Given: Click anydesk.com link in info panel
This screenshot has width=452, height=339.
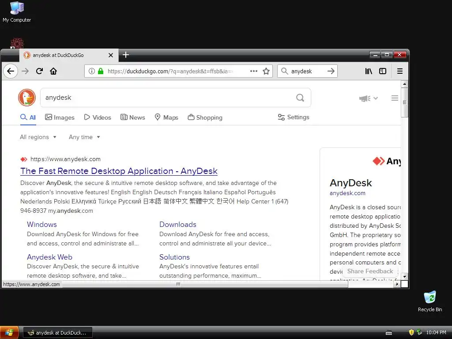Looking at the screenshot, I should [x=347, y=193].
